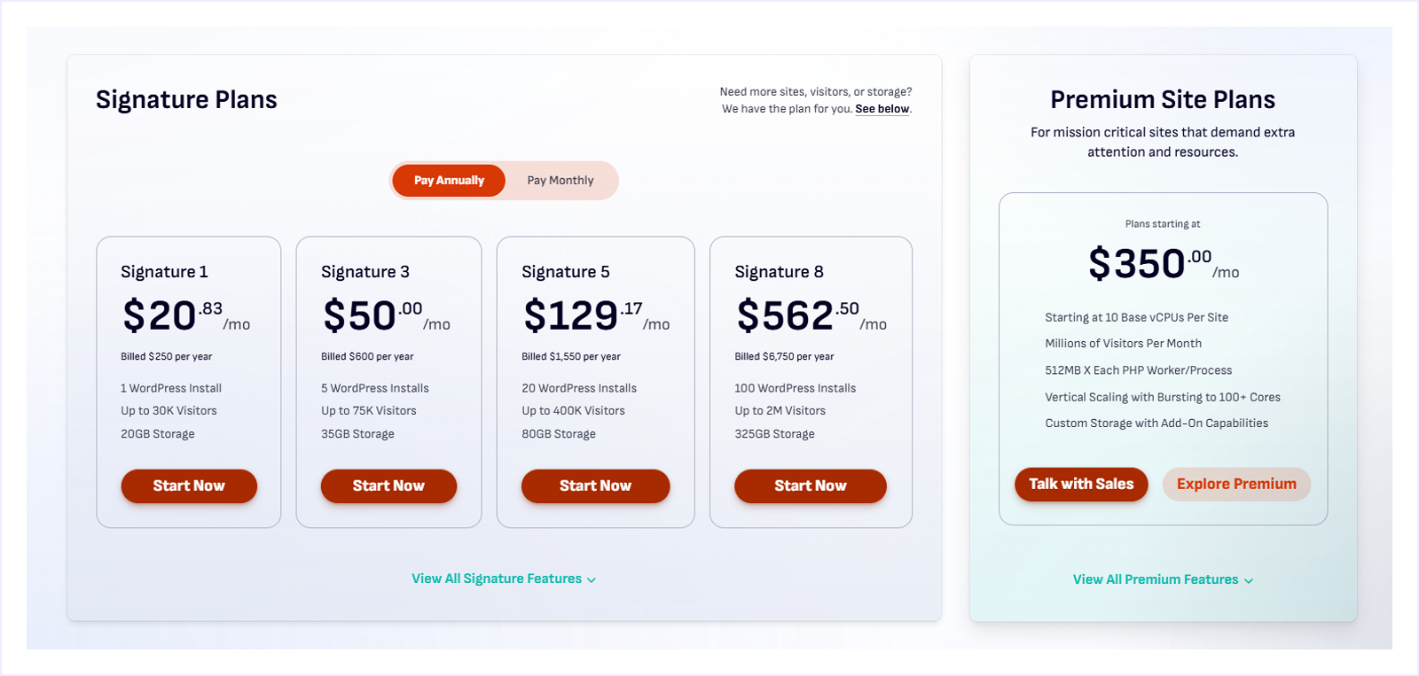
Task: Click the Premium Site Plans pricing card
Action: click(x=1163, y=359)
